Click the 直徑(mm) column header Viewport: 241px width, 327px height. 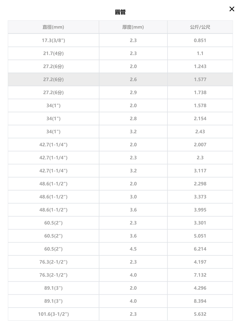[53, 27]
